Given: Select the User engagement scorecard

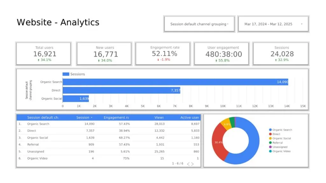Looking at the screenshot, I should point(222,54).
